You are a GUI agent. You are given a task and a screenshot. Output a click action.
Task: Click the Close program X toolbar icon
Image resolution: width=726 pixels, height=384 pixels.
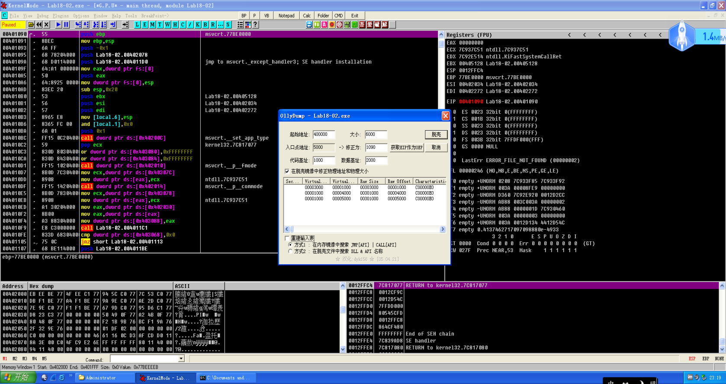[47, 25]
